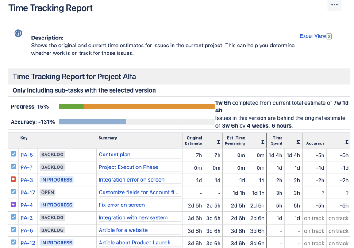Click the Sigma icon in Time Spent column
Viewport: 354px width, 248px height.
(298, 142)
